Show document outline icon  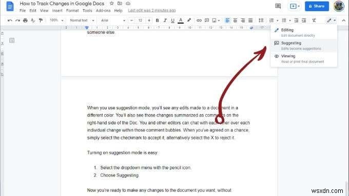(12, 40)
